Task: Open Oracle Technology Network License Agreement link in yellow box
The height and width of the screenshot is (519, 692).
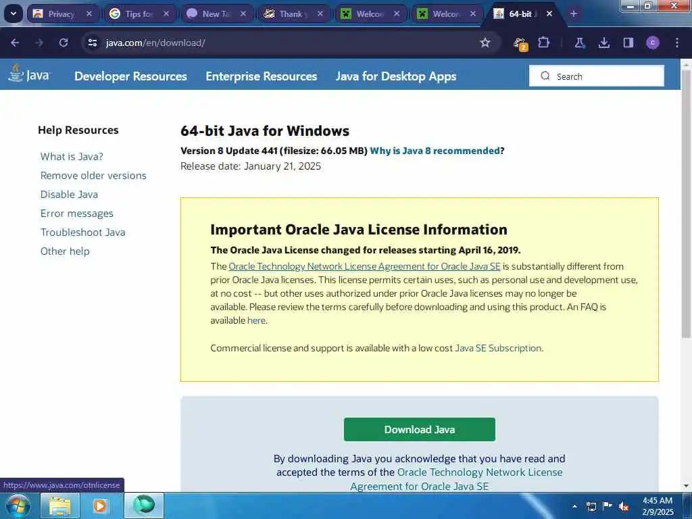Action: coord(364,266)
